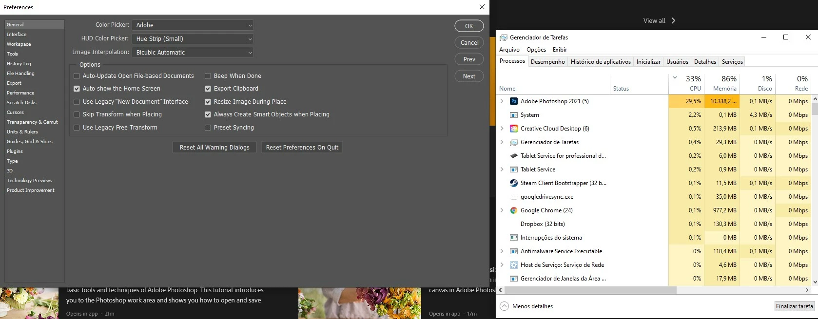This screenshot has width=818, height=319.
Task: Open the Exibir menu
Action: (x=560, y=50)
